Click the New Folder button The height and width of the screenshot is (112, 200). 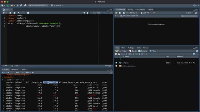[121, 51]
